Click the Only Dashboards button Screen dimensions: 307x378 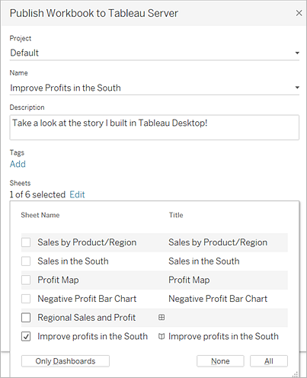point(66,361)
